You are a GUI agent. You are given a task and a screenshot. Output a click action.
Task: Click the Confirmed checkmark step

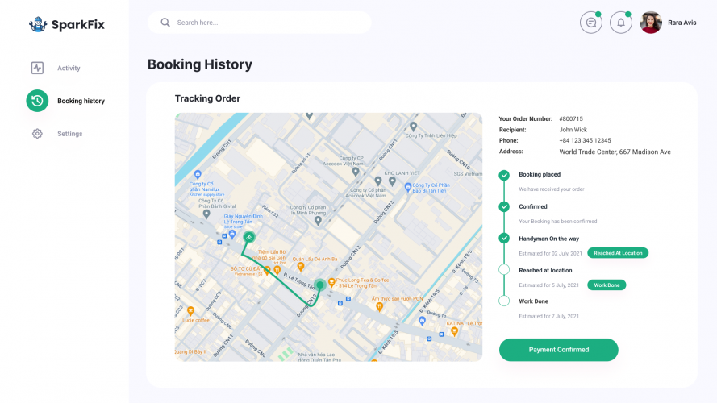pos(504,206)
